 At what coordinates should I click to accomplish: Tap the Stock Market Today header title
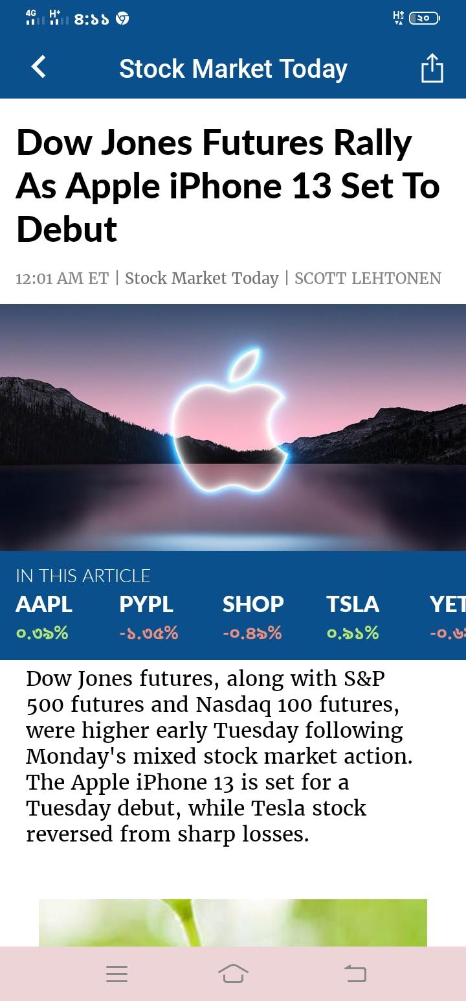click(x=233, y=69)
